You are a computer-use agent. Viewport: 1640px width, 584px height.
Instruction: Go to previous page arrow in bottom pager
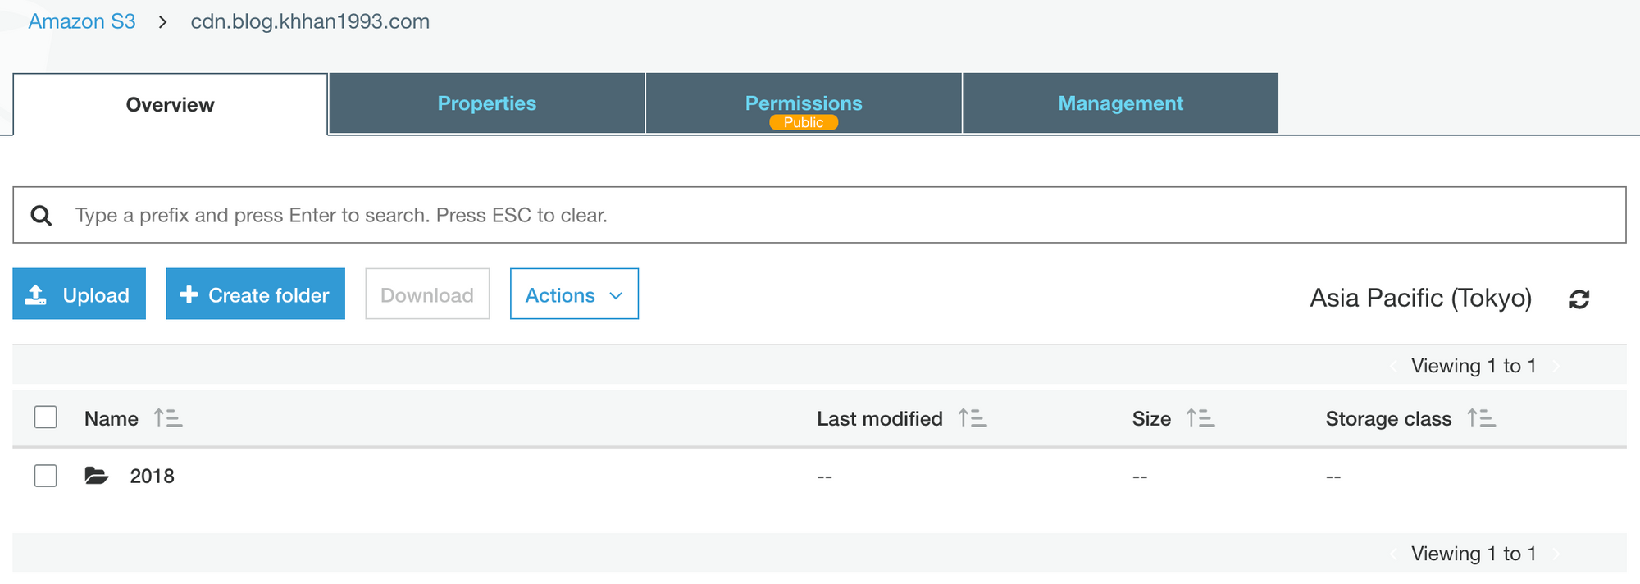pyautogui.click(x=1394, y=554)
